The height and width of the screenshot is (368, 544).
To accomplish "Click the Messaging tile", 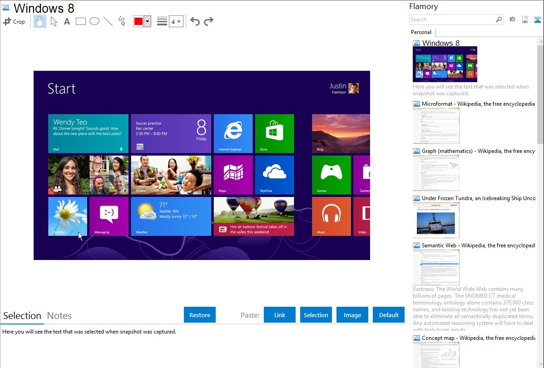I will [x=109, y=216].
